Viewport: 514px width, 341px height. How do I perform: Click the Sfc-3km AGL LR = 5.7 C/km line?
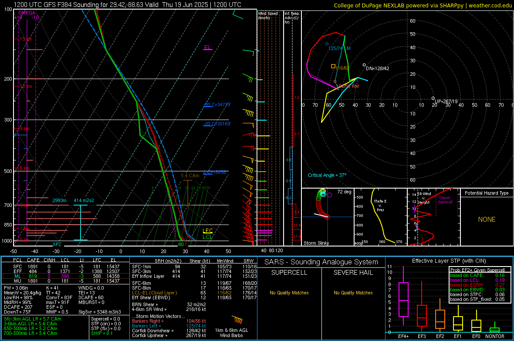click(x=33, y=319)
